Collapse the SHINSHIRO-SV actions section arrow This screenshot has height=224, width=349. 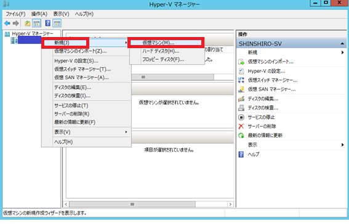click(x=342, y=44)
